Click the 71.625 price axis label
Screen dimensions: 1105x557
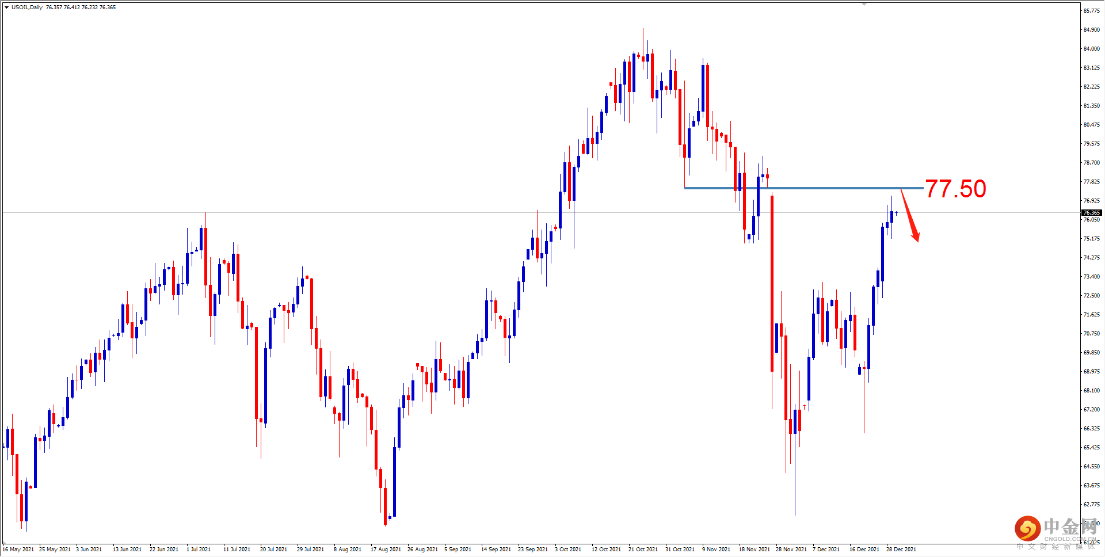pyautogui.click(x=1092, y=315)
